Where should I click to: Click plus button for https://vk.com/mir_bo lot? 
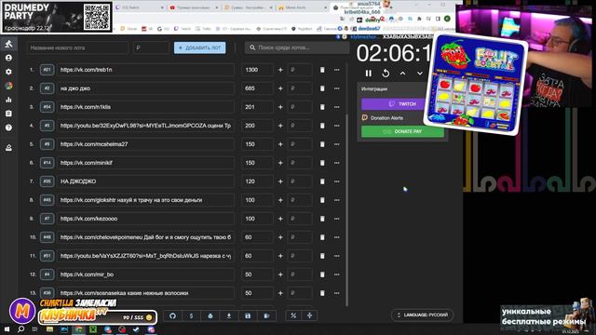pos(280,275)
